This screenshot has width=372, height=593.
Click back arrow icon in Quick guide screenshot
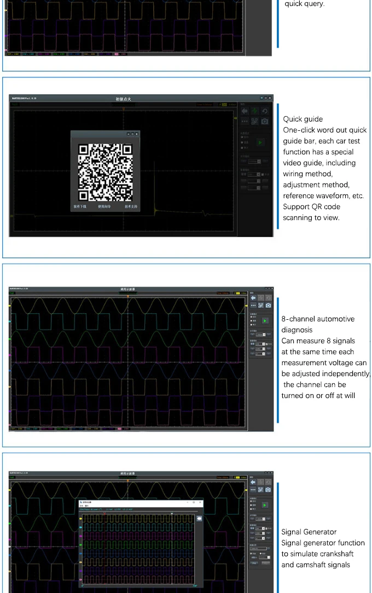click(245, 111)
